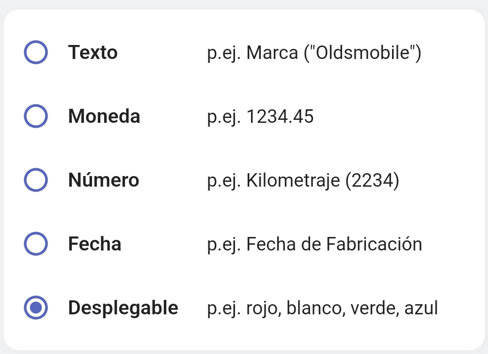Select the Número radio button
The image size is (488, 354).
(x=36, y=180)
